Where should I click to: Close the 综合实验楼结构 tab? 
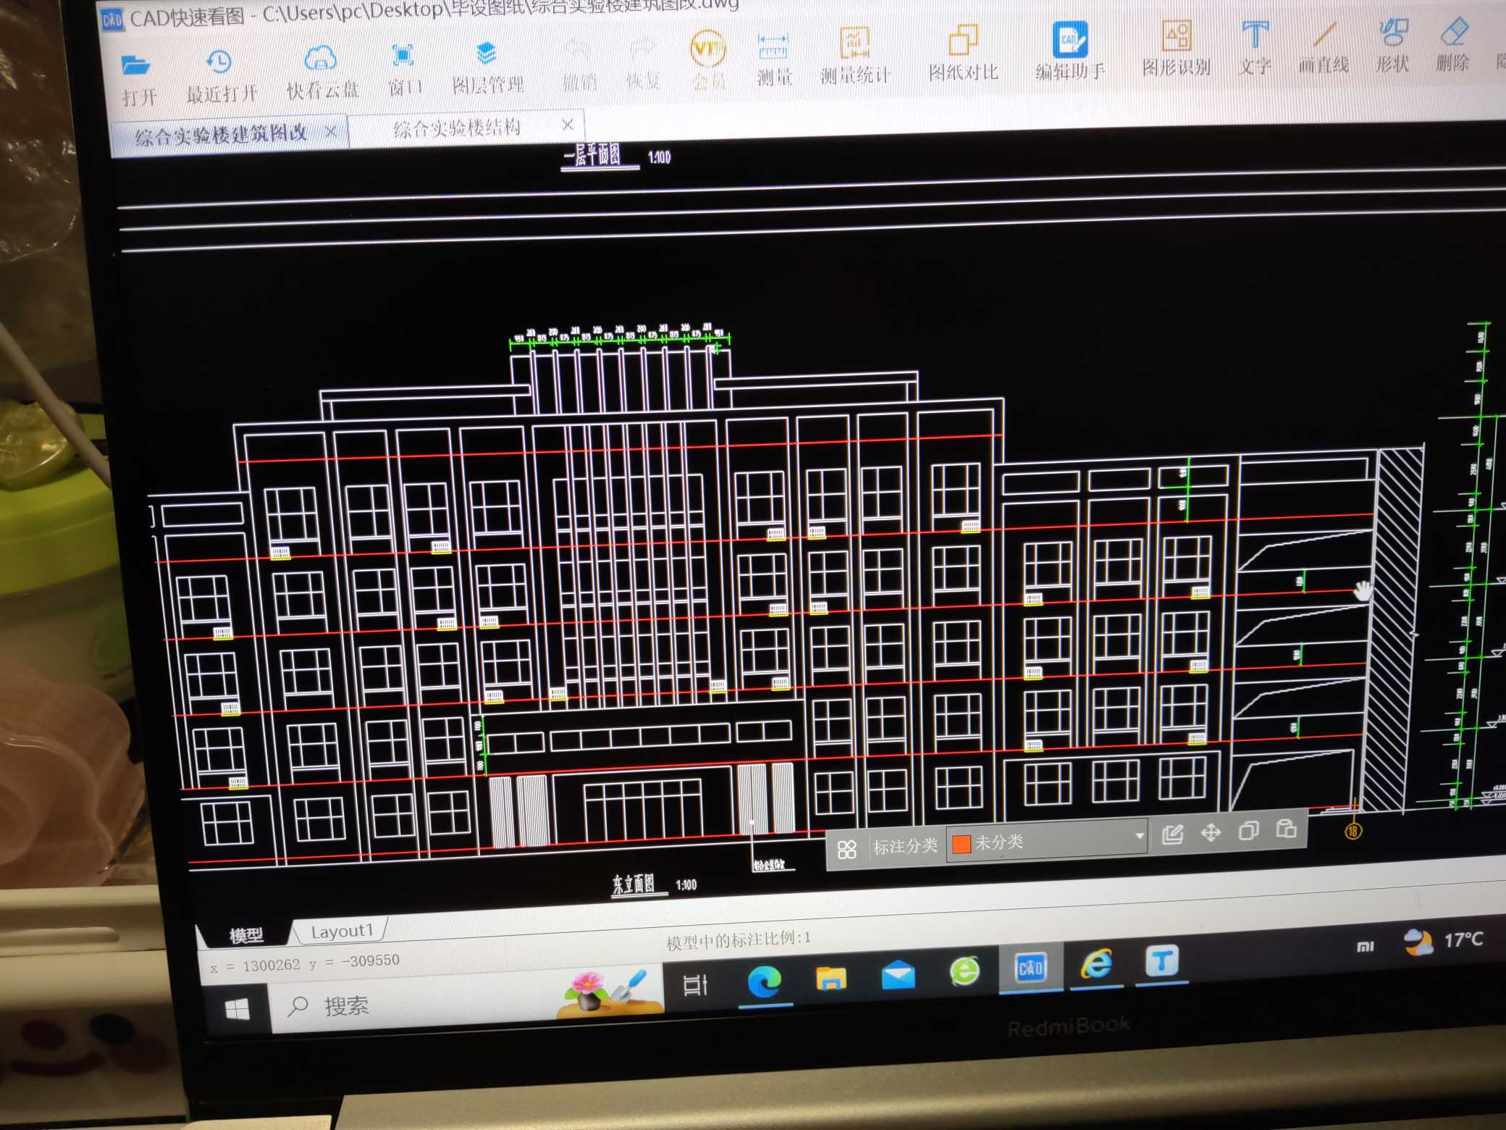point(568,125)
